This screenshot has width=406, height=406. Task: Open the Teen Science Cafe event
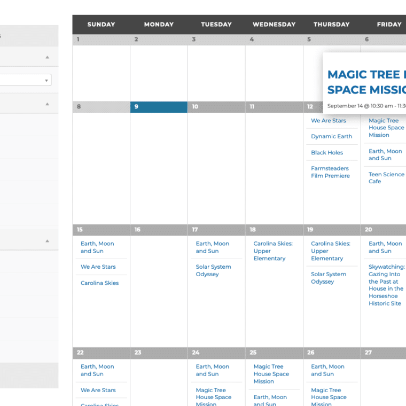coord(386,178)
